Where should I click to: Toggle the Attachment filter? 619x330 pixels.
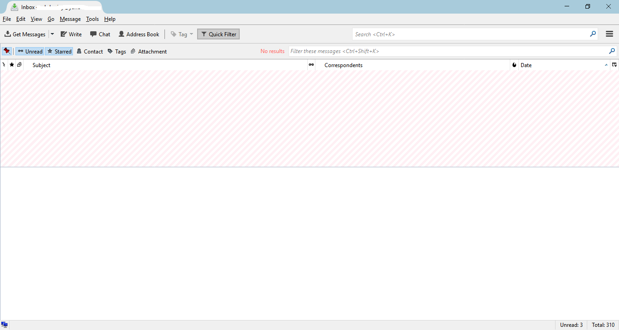pos(149,51)
